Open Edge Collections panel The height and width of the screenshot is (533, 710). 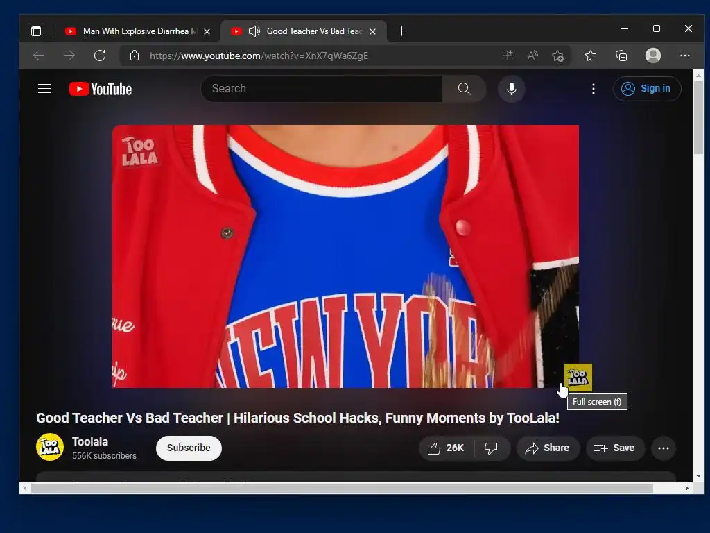(621, 56)
